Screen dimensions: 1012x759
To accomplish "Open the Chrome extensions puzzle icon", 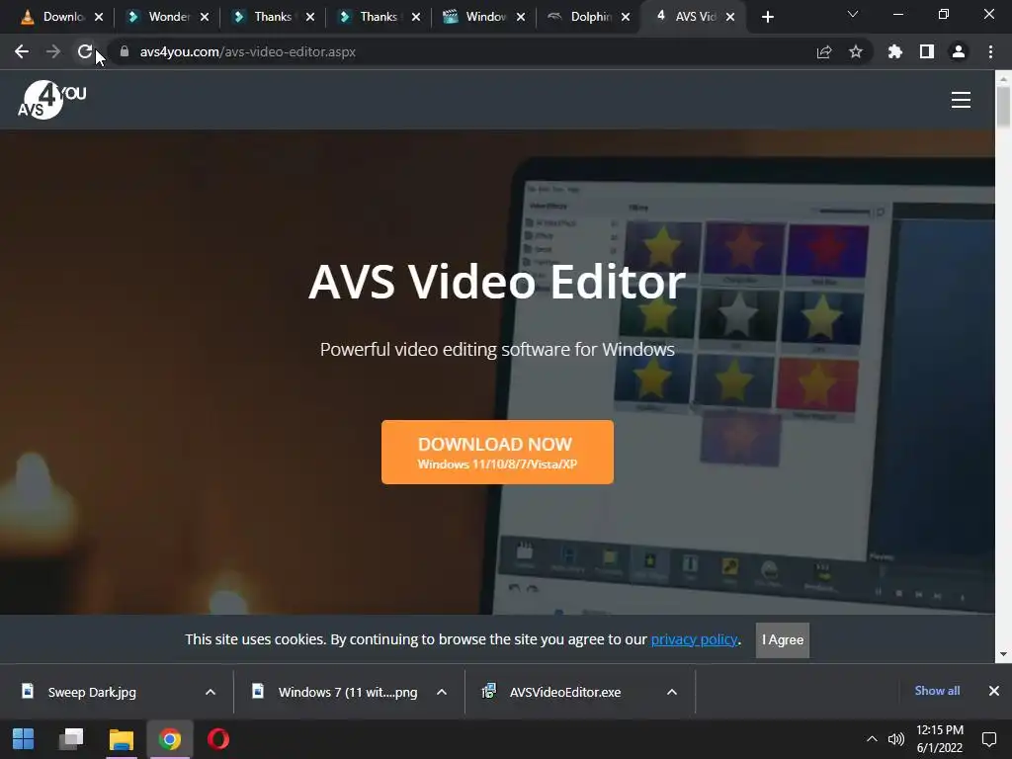I will [895, 51].
